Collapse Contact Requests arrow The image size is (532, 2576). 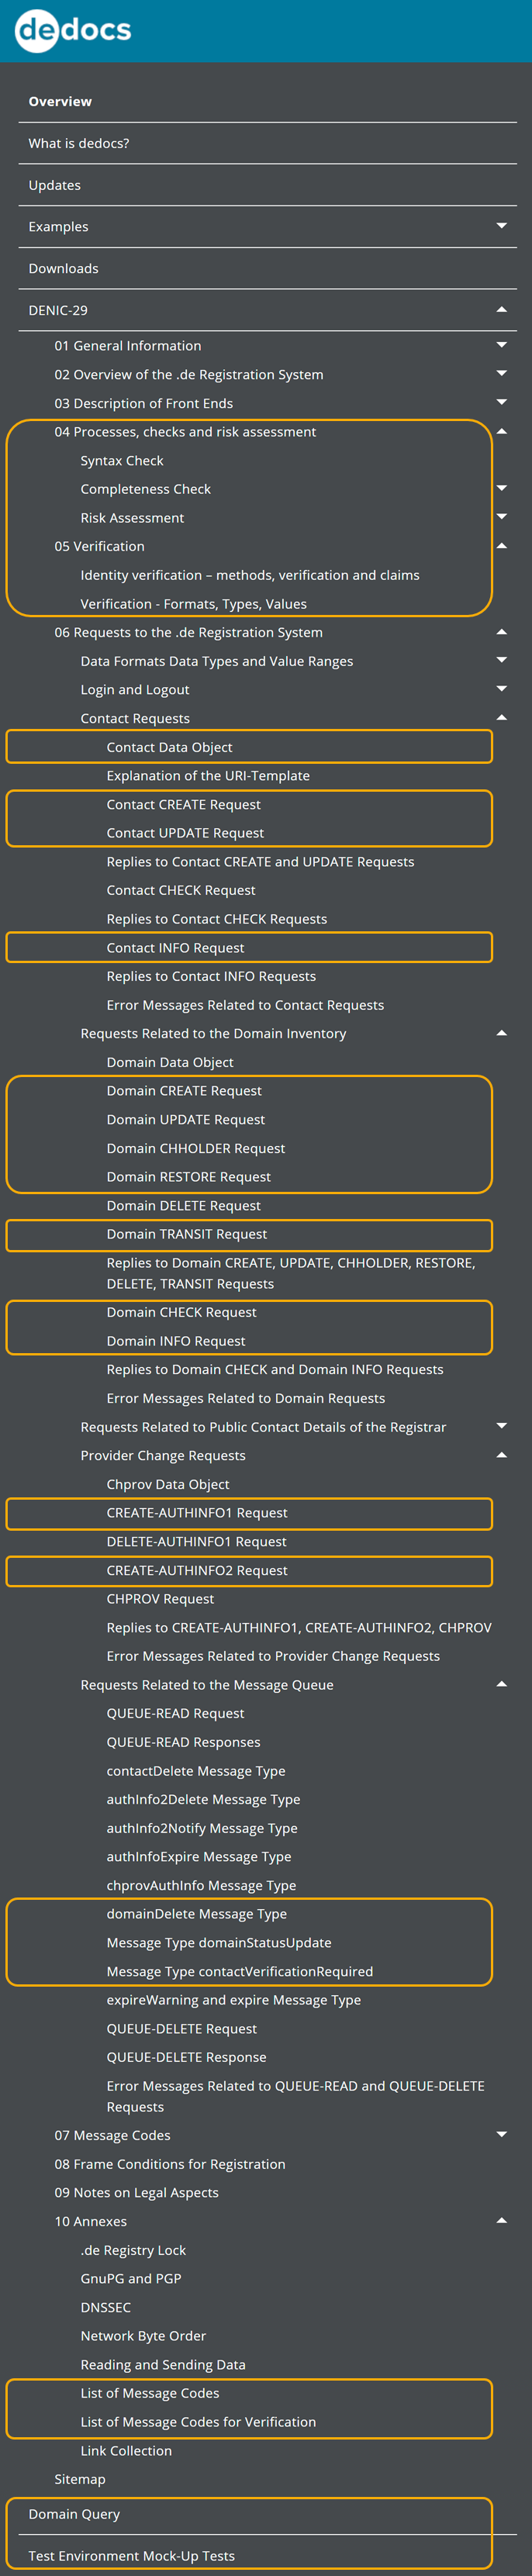click(x=501, y=717)
